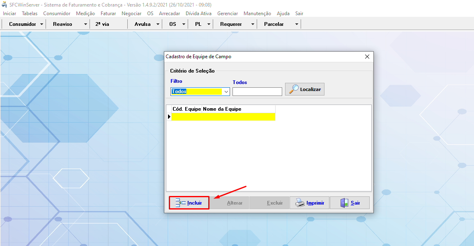
Task: Select the highlighted yellow grid row
Action: [x=223, y=117]
